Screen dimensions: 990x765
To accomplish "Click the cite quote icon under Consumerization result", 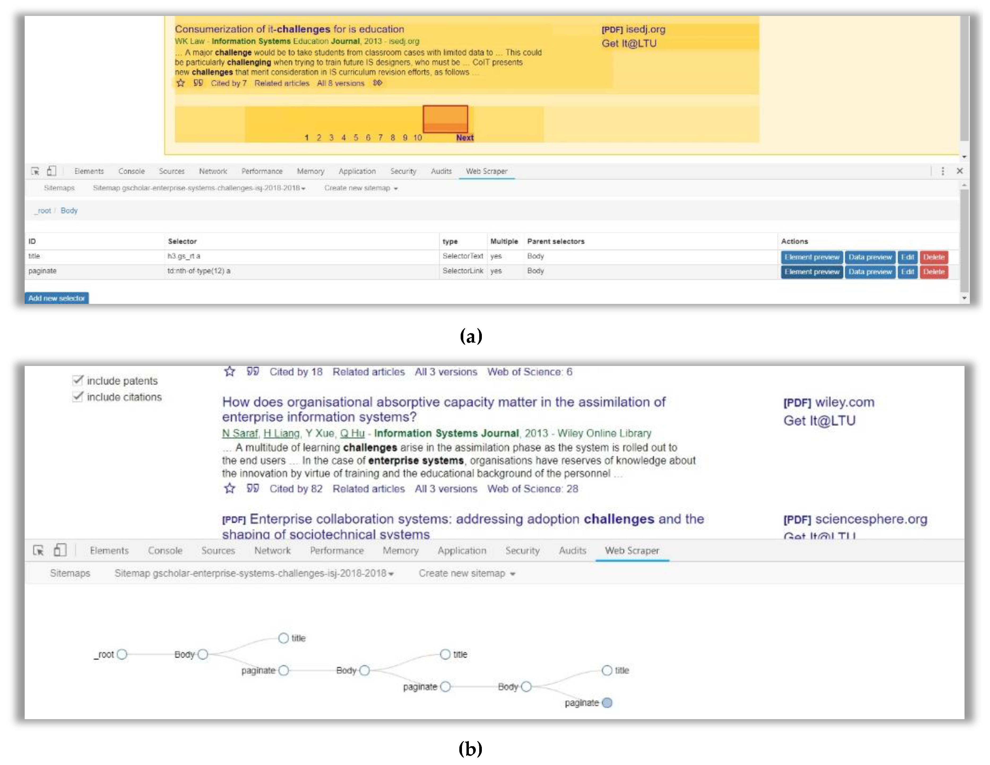I will click(198, 83).
